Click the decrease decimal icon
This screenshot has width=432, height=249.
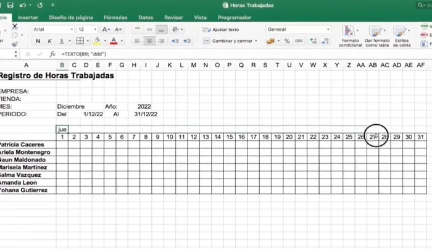(x=325, y=41)
